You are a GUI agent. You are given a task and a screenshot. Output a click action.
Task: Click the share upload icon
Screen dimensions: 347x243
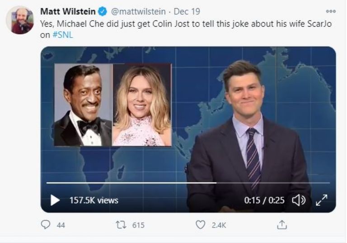[x=282, y=225]
